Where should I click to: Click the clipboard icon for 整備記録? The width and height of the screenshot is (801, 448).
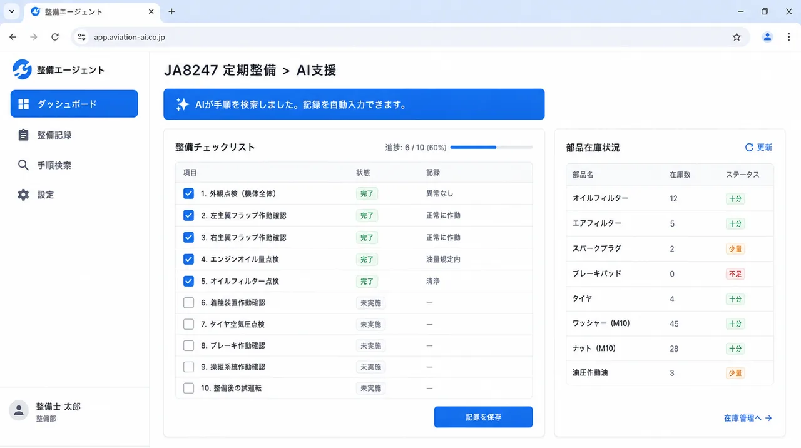(x=24, y=135)
